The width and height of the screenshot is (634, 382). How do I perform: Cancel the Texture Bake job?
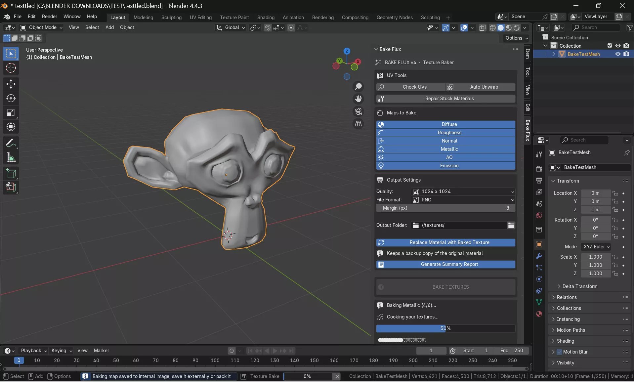tap(337, 376)
